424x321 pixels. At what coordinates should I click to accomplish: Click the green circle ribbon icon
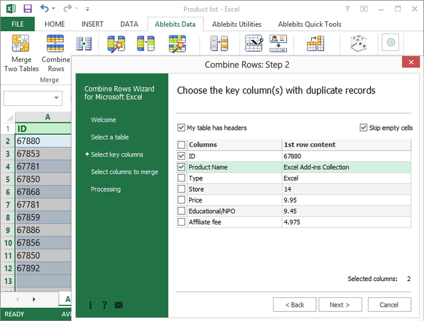390,42
